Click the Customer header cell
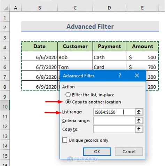165x166 pixels. tap(75, 46)
